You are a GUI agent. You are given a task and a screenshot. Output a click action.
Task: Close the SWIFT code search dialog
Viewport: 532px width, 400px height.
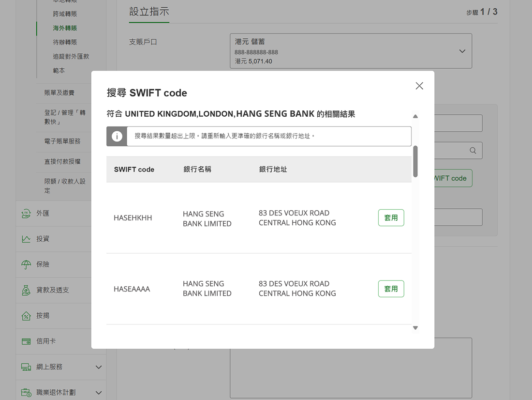coord(419,86)
